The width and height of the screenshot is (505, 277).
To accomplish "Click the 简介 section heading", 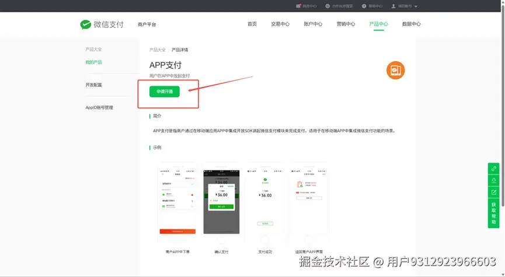I will click(157, 116).
